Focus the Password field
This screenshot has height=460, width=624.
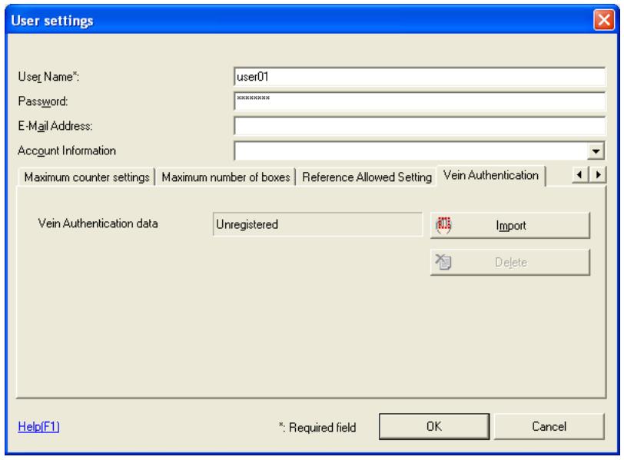[420, 101]
